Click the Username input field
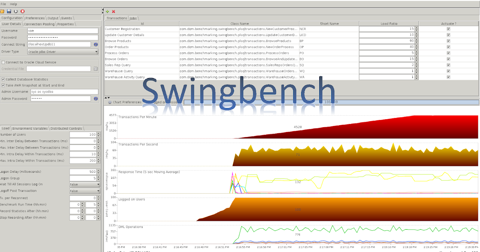480x252 pixels. pyautogui.click(x=62, y=30)
